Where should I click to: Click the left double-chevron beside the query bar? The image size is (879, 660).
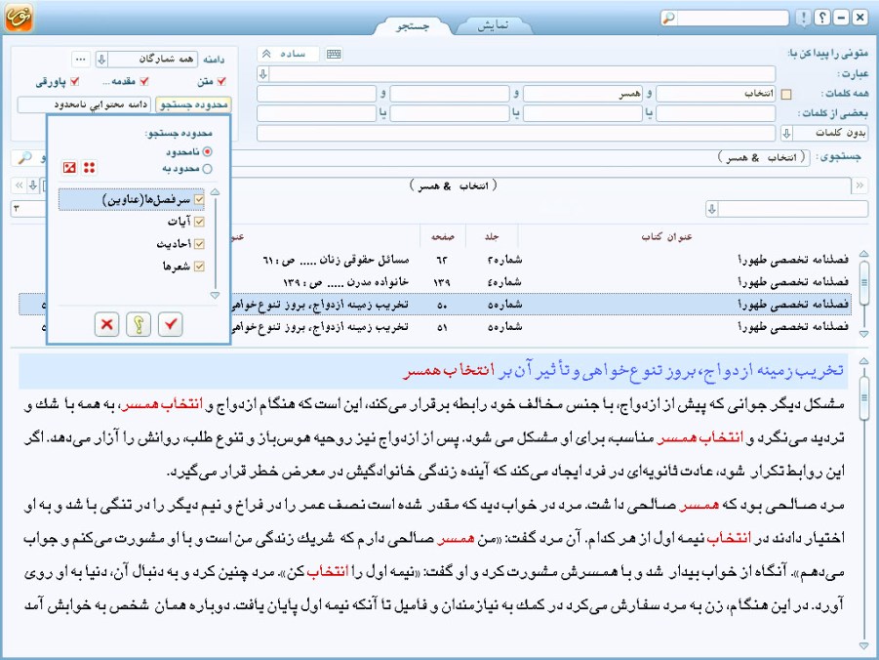(20, 186)
